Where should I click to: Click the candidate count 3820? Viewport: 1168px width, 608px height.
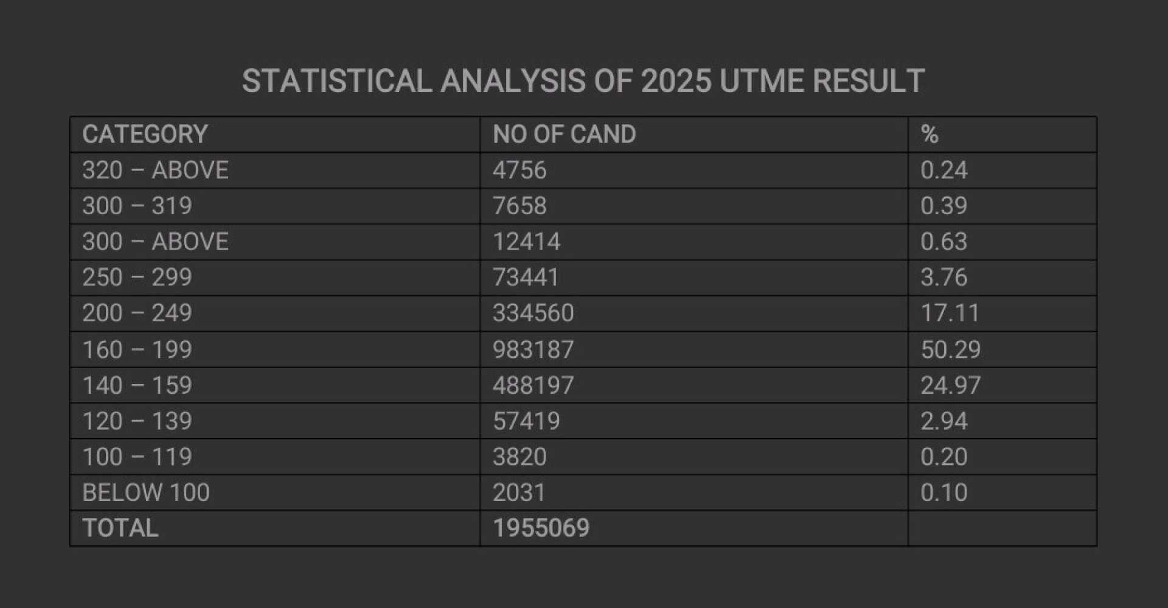coord(520,457)
